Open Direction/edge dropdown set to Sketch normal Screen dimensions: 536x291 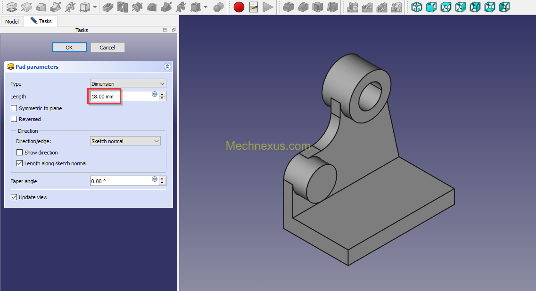(x=125, y=141)
